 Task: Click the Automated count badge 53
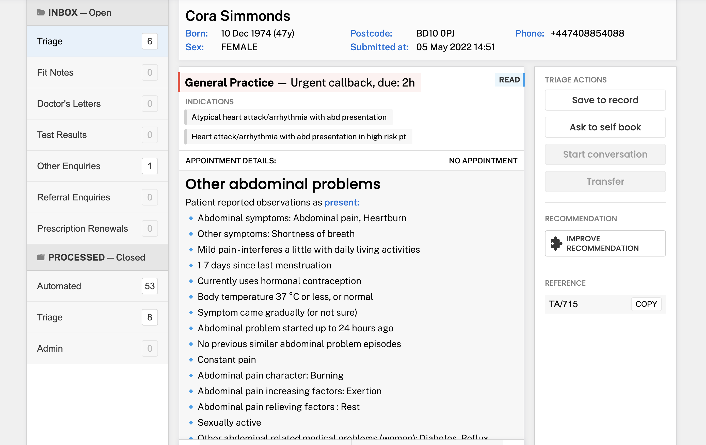coord(150,286)
